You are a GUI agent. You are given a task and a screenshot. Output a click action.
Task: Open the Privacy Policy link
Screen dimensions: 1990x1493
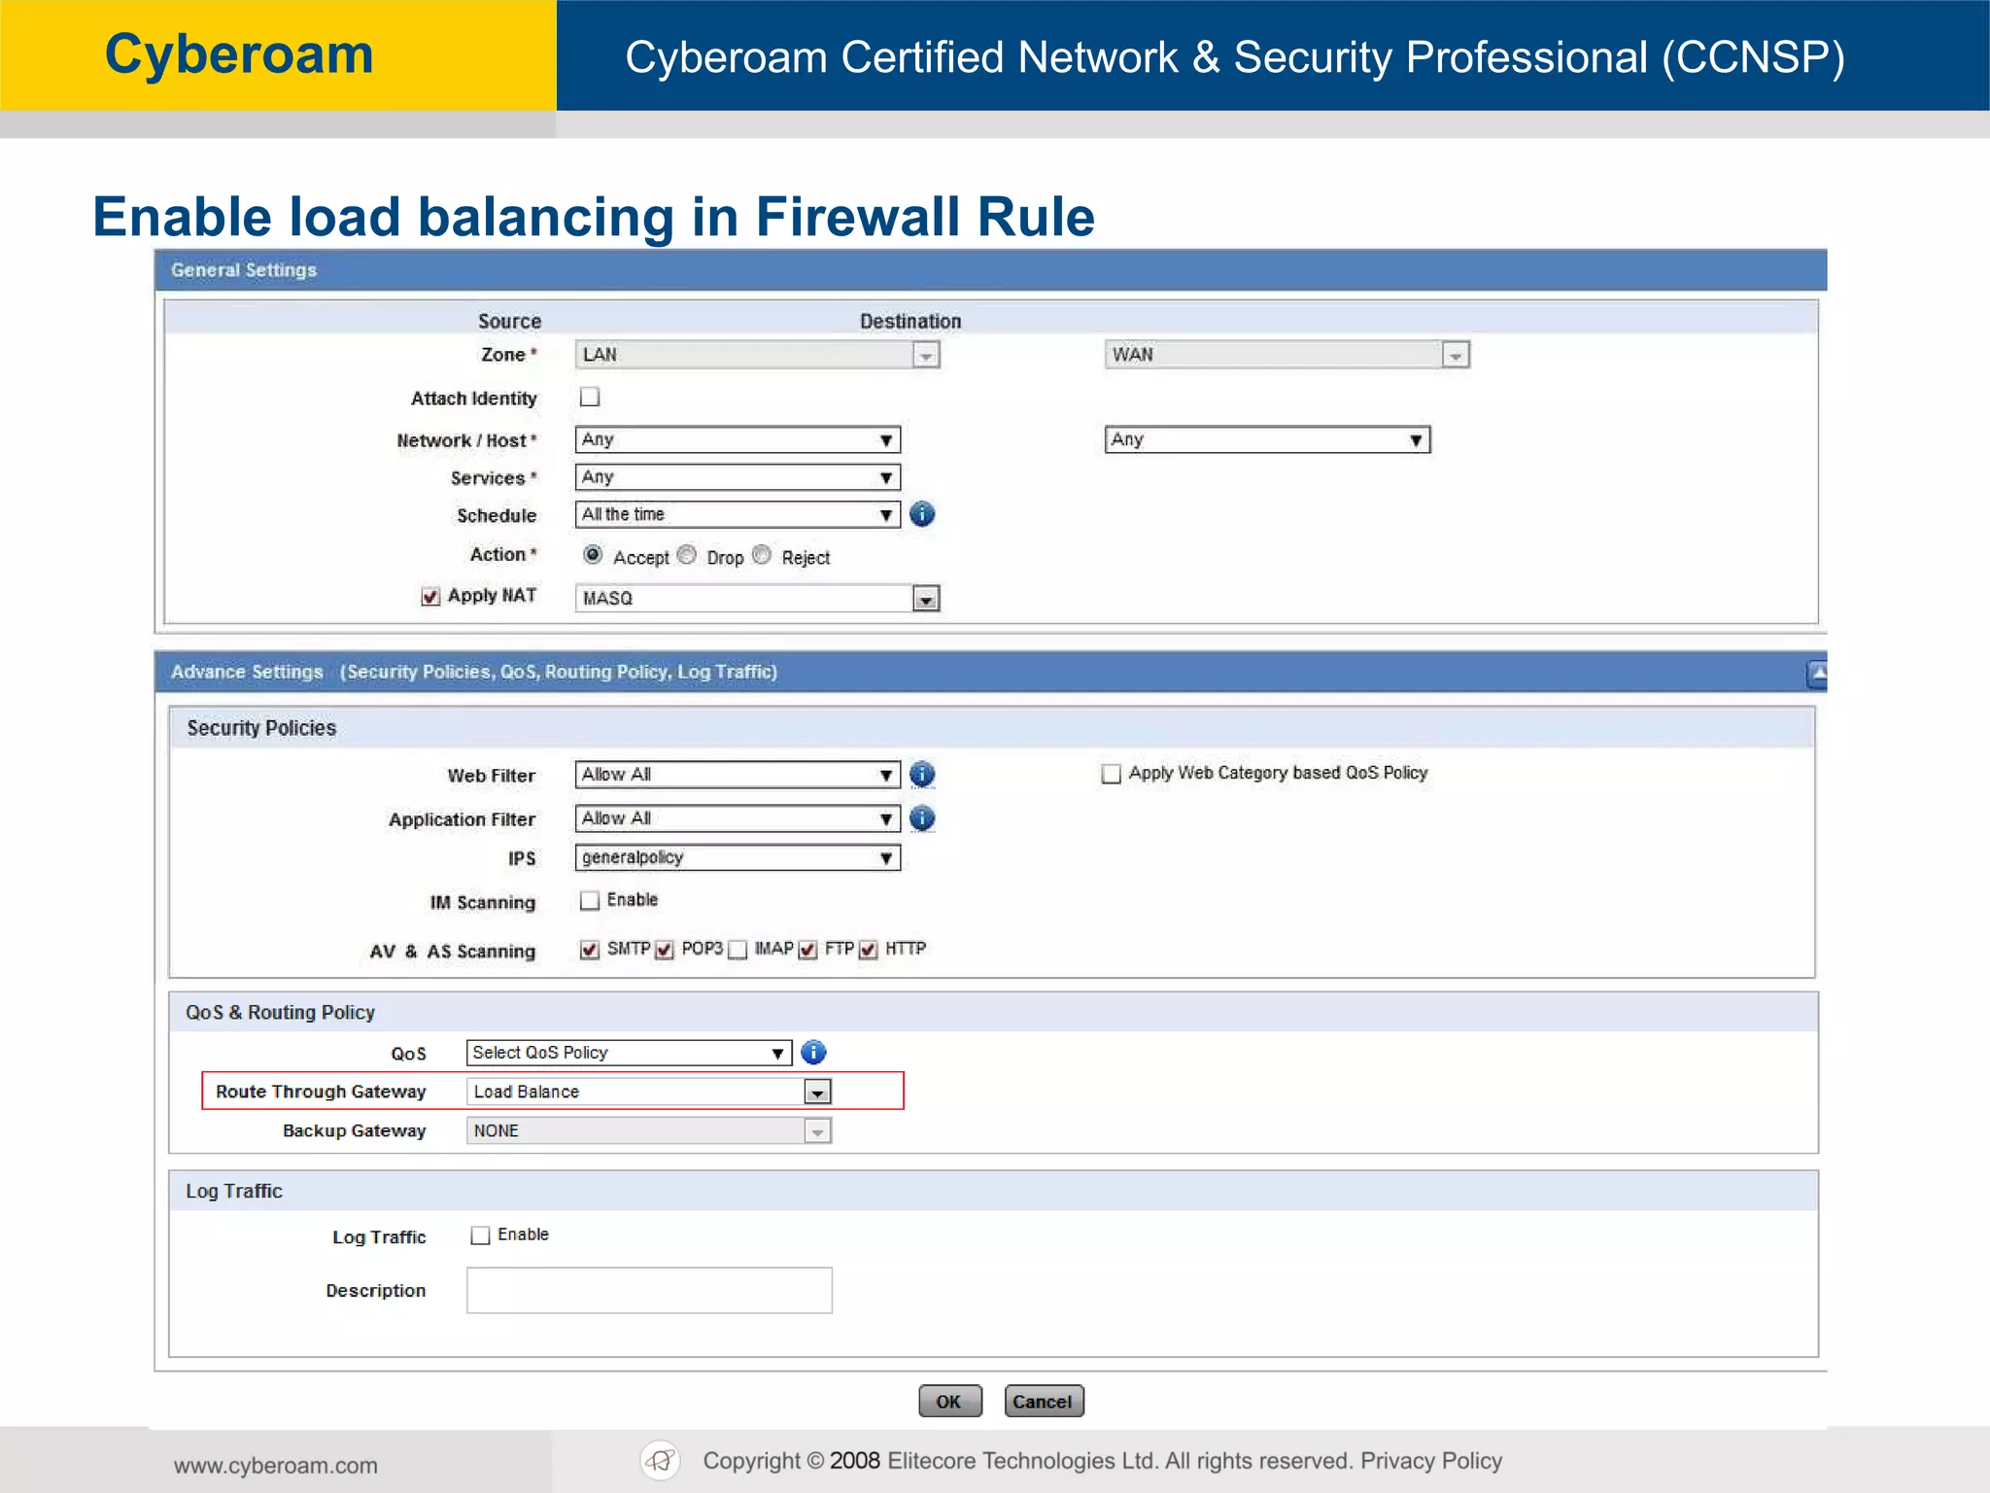[x=1431, y=1461]
